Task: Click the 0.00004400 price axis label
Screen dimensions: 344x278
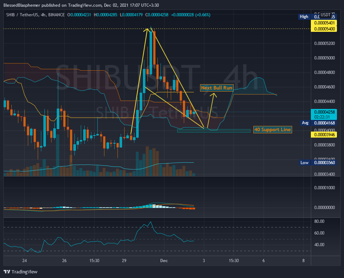Action: point(325,102)
